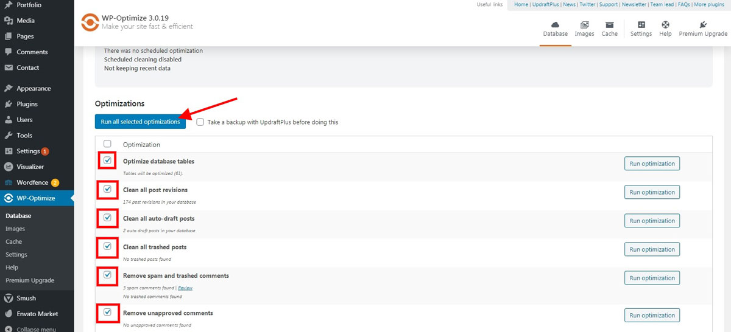This screenshot has width=731, height=332.
Task: Open the More plugins link
Action: pyautogui.click(x=709, y=4)
